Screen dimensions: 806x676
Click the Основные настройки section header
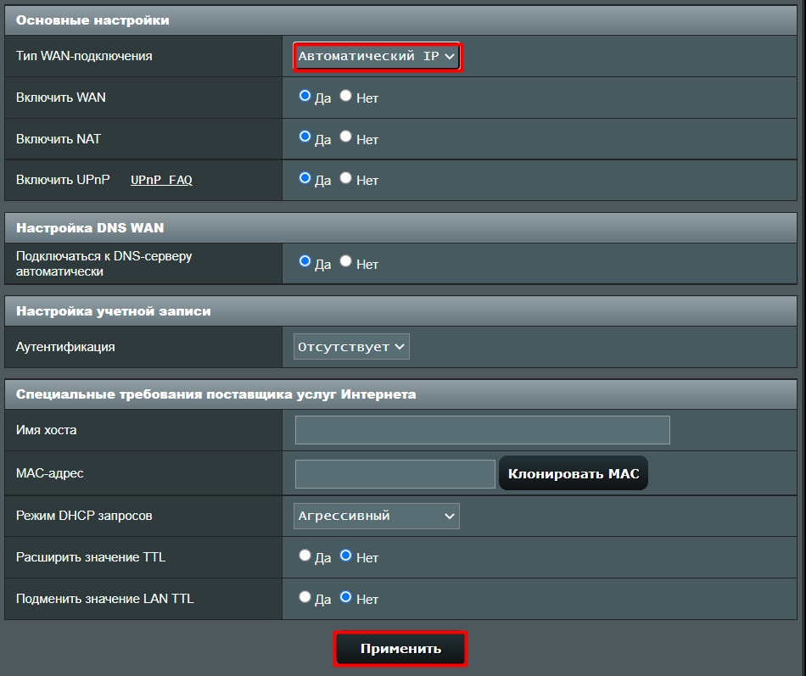[401, 20]
